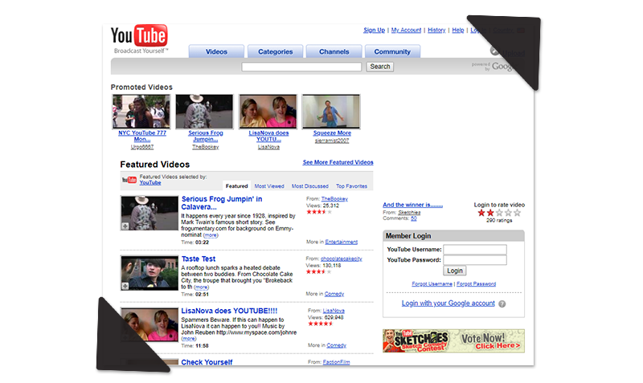This screenshot has height=383, width=643.
Task: Open the My Account link
Action: pyautogui.click(x=406, y=30)
